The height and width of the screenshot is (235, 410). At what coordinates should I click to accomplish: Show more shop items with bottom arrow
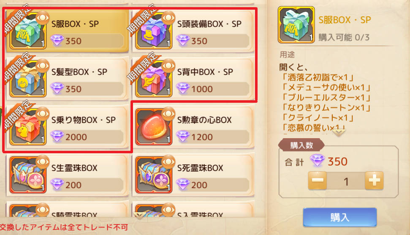click(x=140, y=215)
